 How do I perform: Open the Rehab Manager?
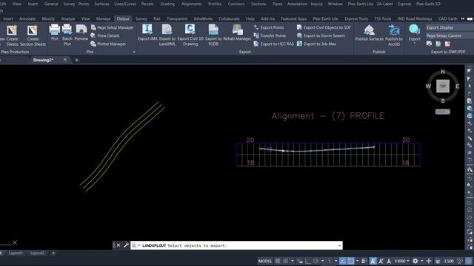(237, 33)
